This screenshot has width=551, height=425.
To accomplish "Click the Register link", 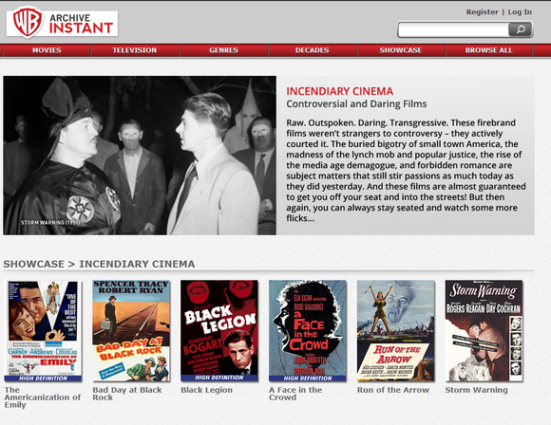I will (x=483, y=12).
